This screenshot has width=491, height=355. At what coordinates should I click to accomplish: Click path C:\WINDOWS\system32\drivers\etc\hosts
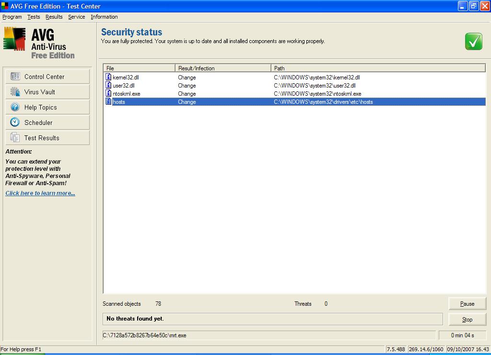323,102
